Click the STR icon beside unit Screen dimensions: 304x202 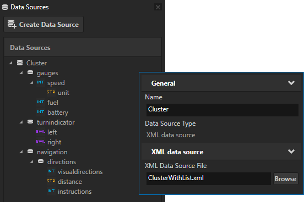tap(51, 92)
